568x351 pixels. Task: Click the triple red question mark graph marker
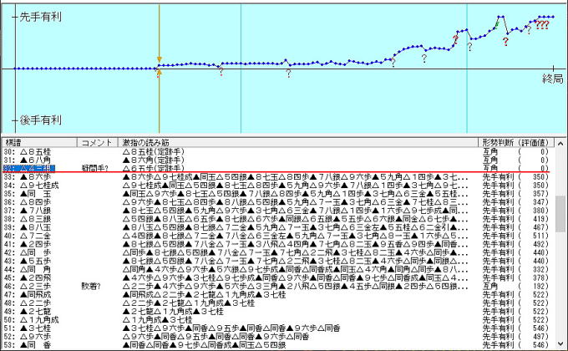point(542,26)
